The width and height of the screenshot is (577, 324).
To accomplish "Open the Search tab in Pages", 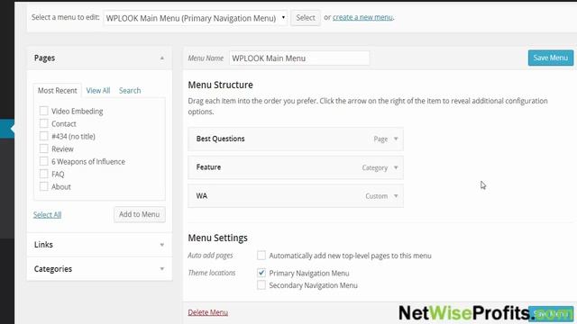I will [130, 90].
